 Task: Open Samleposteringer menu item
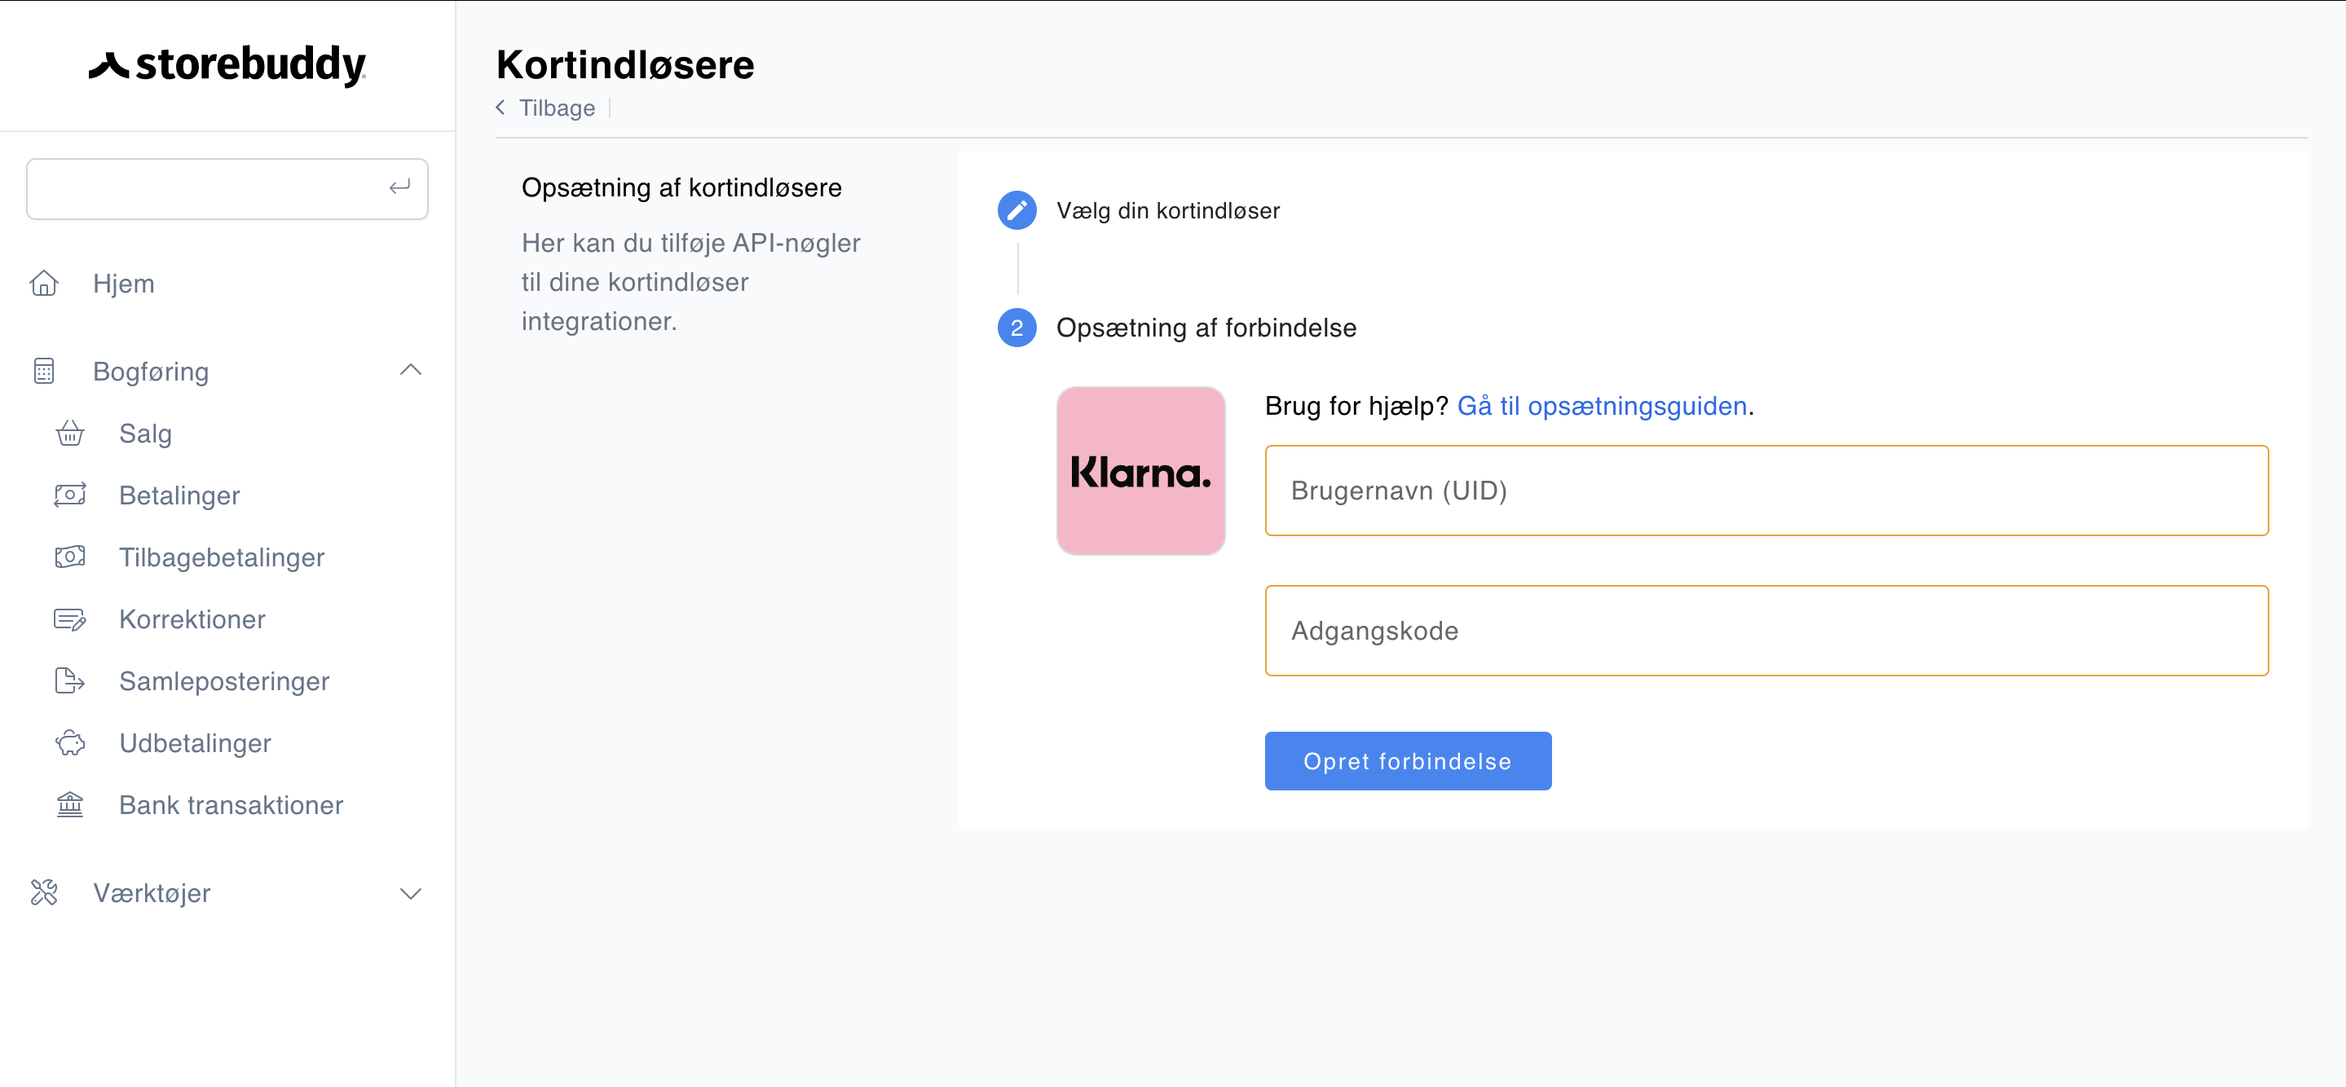click(x=224, y=681)
